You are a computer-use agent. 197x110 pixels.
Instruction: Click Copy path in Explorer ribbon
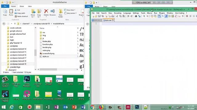[20, 13]
